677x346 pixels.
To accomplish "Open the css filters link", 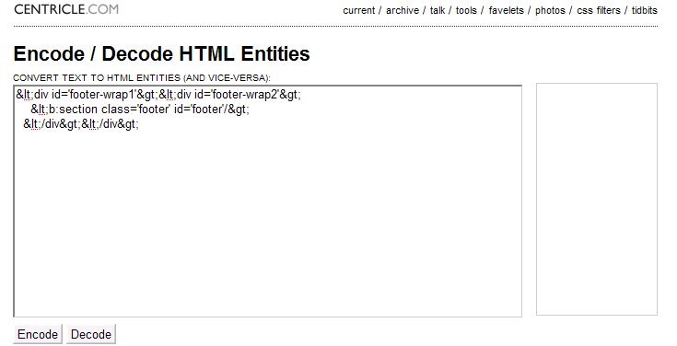I will (x=599, y=10).
